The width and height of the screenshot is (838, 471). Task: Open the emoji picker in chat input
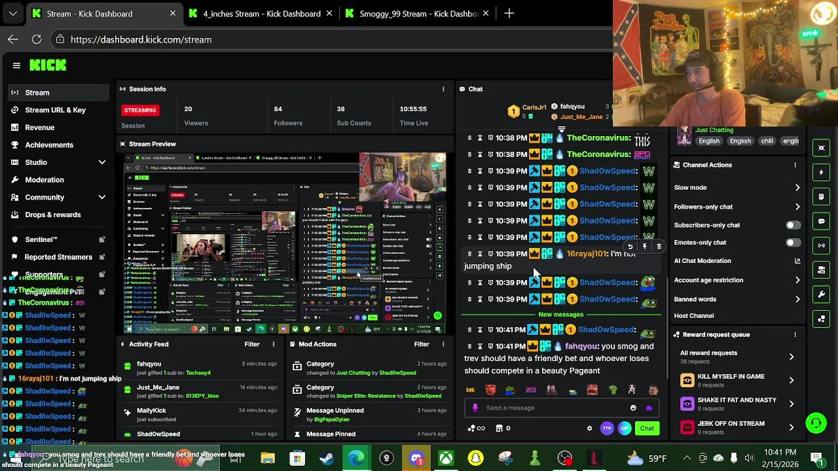point(633,408)
